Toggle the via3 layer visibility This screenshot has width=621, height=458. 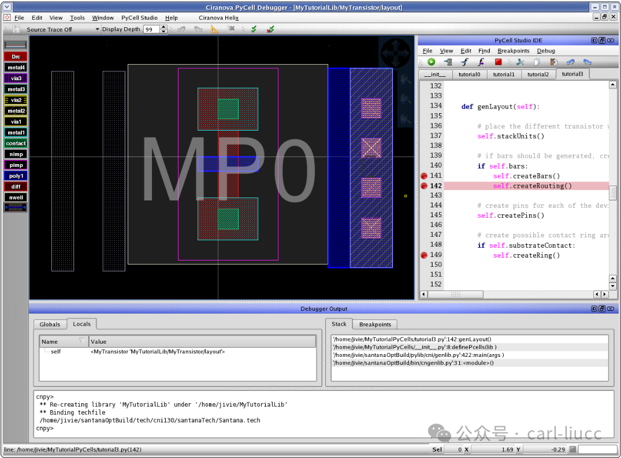pos(16,79)
